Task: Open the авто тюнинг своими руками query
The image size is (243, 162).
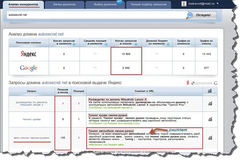Action: pyautogui.click(x=32, y=138)
